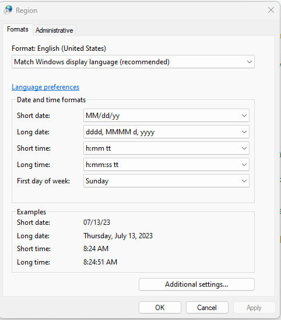The height and width of the screenshot is (320, 281).
Task: Switch to the Formats tab
Action: pyautogui.click(x=17, y=29)
